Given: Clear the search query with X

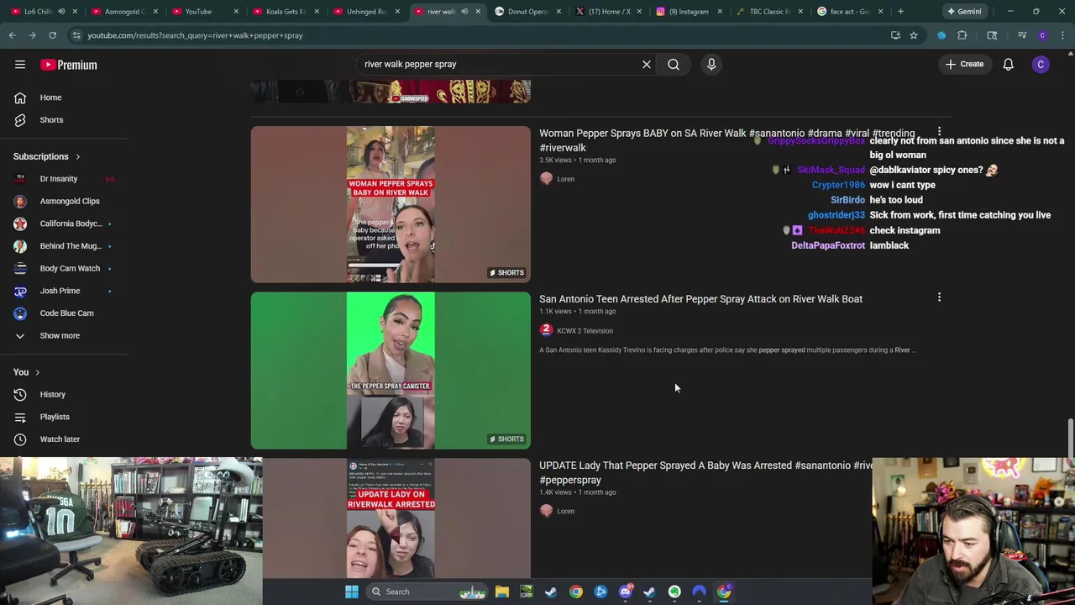Looking at the screenshot, I should pos(647,64).
